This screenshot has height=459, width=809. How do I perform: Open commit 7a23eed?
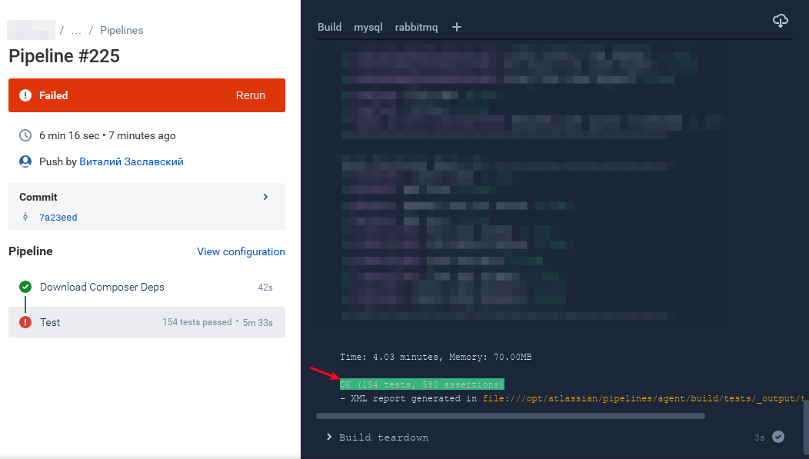(58, 218)
